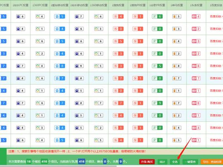Open 统计 statistics button
Screen dimensions: 223x167
point(162,162)
